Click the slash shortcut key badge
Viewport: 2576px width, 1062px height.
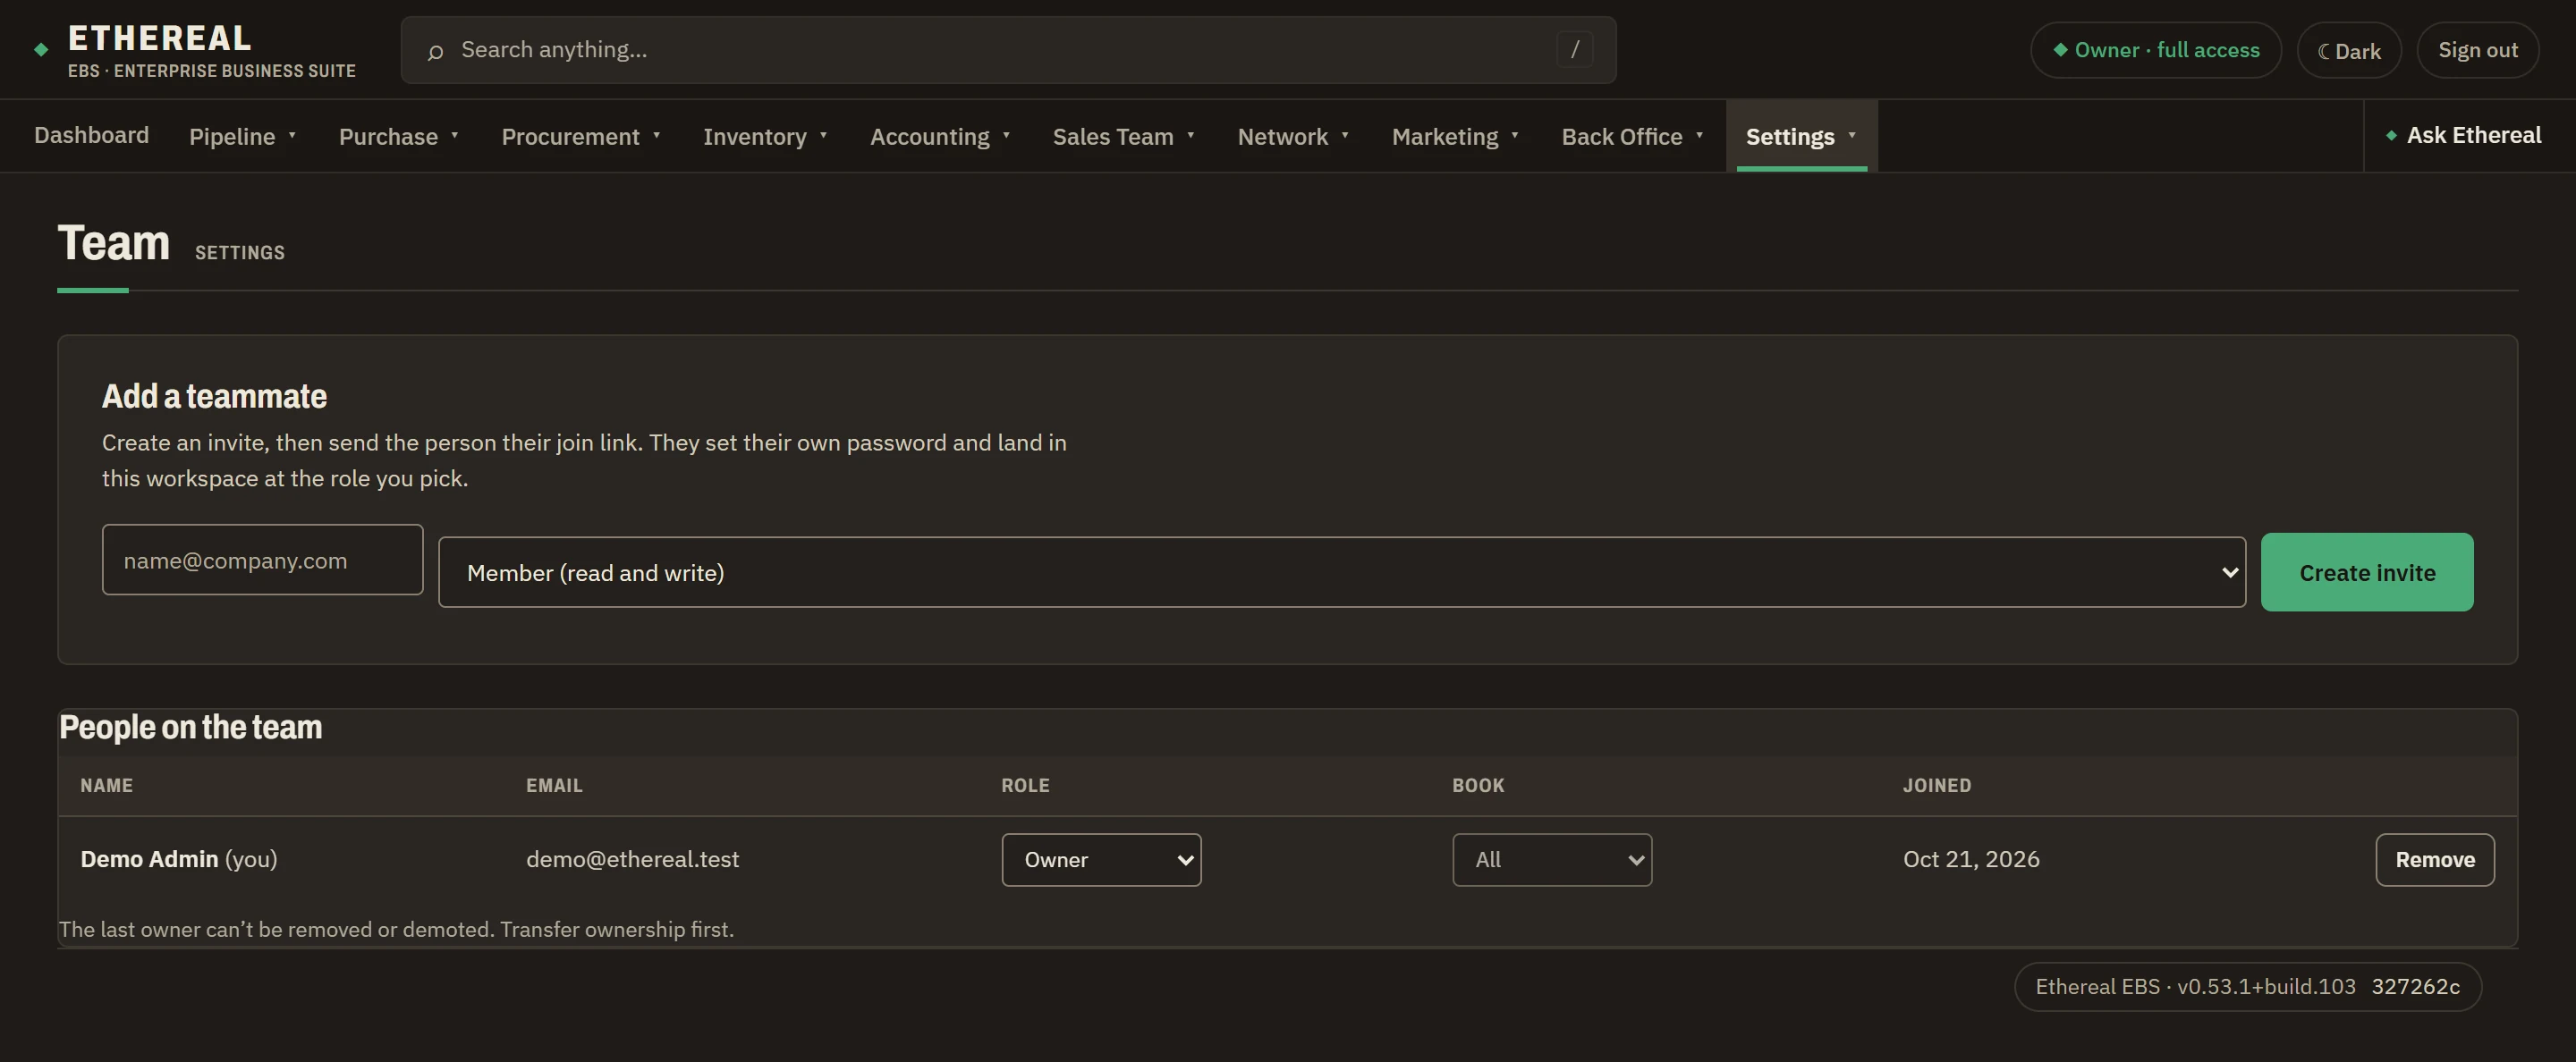1574,49
